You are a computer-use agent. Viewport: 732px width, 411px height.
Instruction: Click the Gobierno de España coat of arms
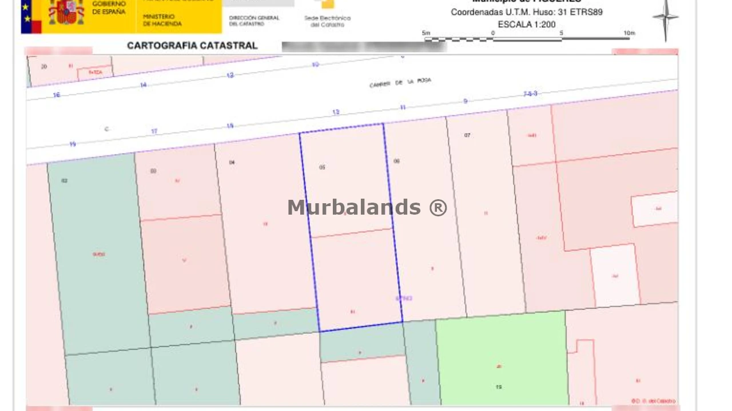[66, 13]
